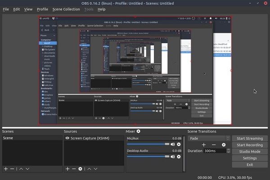Remove selected scene with minus icon
This screenshot has height=180, width=270.
point(12,169)
